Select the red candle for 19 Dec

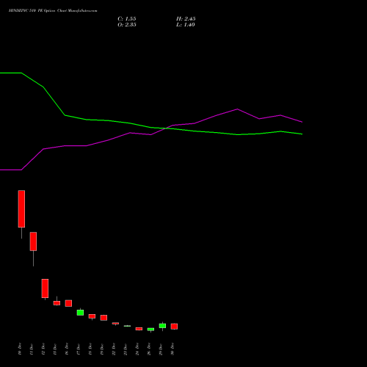tap(103, 318)
